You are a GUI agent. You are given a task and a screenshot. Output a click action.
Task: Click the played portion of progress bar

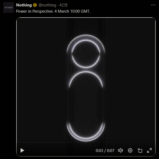(45, 142)
